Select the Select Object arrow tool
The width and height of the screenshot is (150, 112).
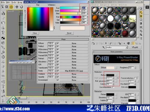click(2, 7)
